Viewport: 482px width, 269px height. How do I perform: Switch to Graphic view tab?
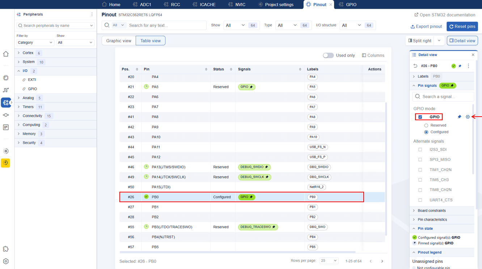[x=119, y=41]
